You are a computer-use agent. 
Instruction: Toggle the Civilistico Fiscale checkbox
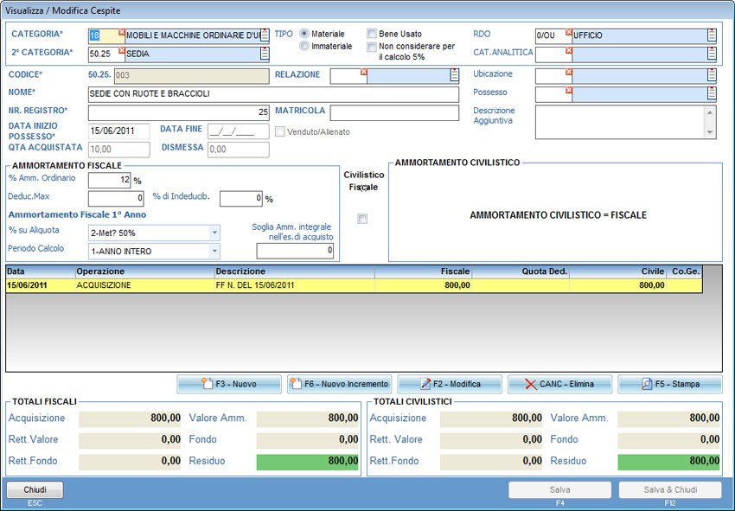pyautogui.click(x=362, y=219)
